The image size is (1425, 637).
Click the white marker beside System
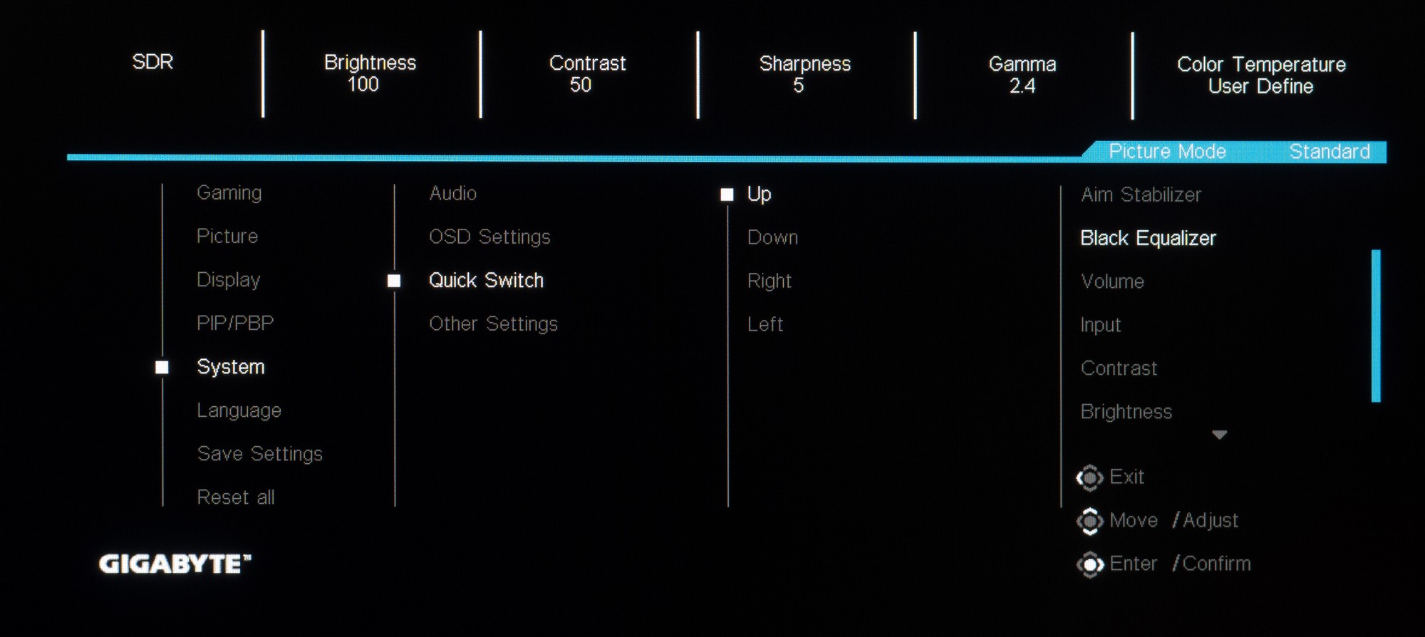point(162,368)
